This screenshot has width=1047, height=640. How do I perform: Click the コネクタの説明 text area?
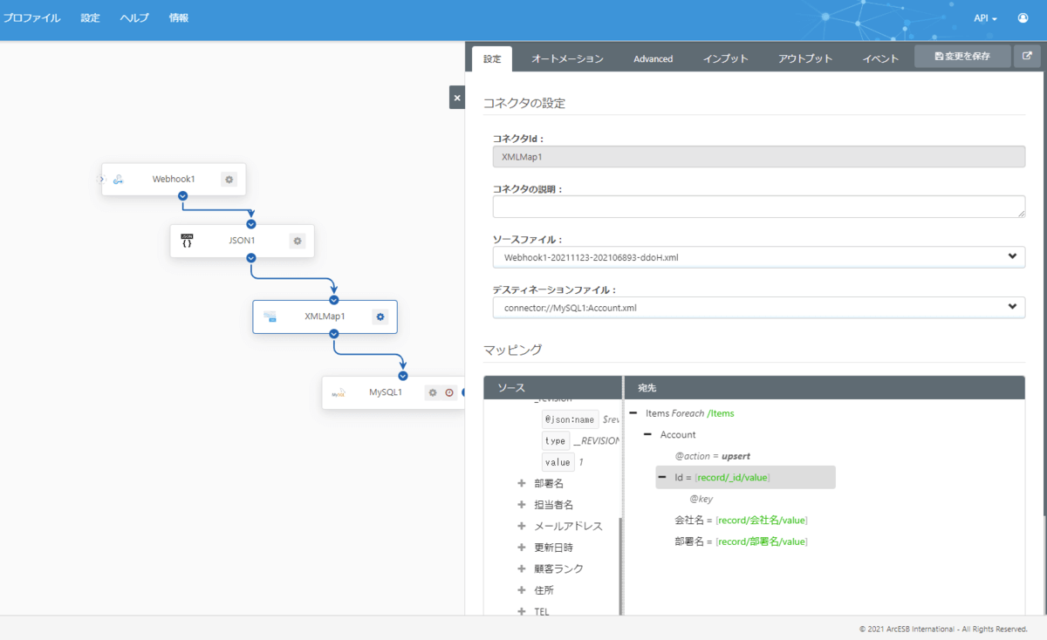[758, 207]
